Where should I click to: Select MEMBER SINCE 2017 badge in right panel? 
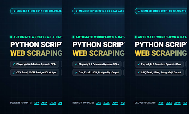click(x=161, y=11)
